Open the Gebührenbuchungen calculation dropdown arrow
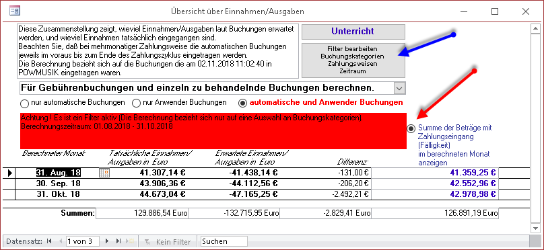 click(x=400, y=88)
